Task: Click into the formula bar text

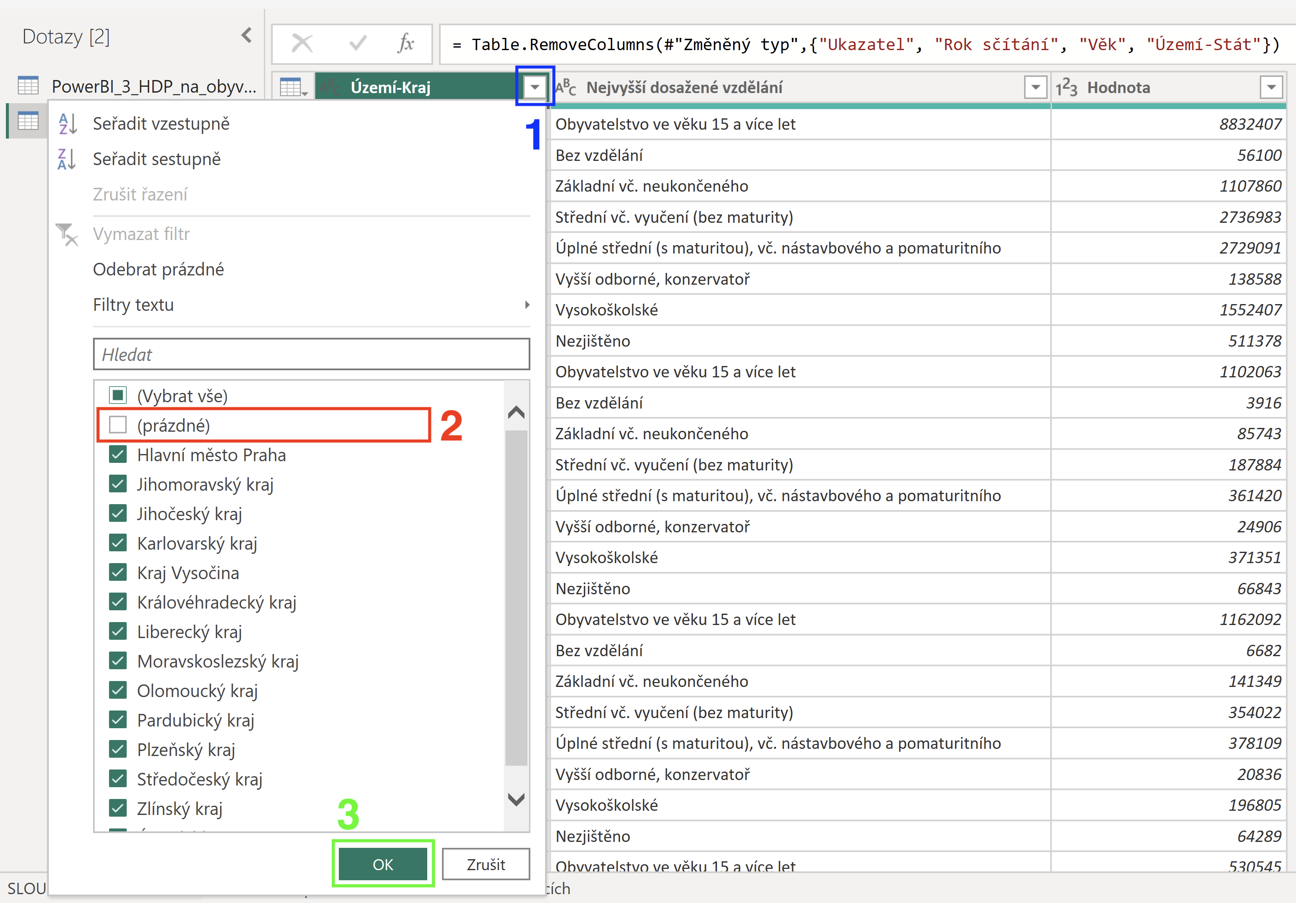Action: [x=866, y=45]
